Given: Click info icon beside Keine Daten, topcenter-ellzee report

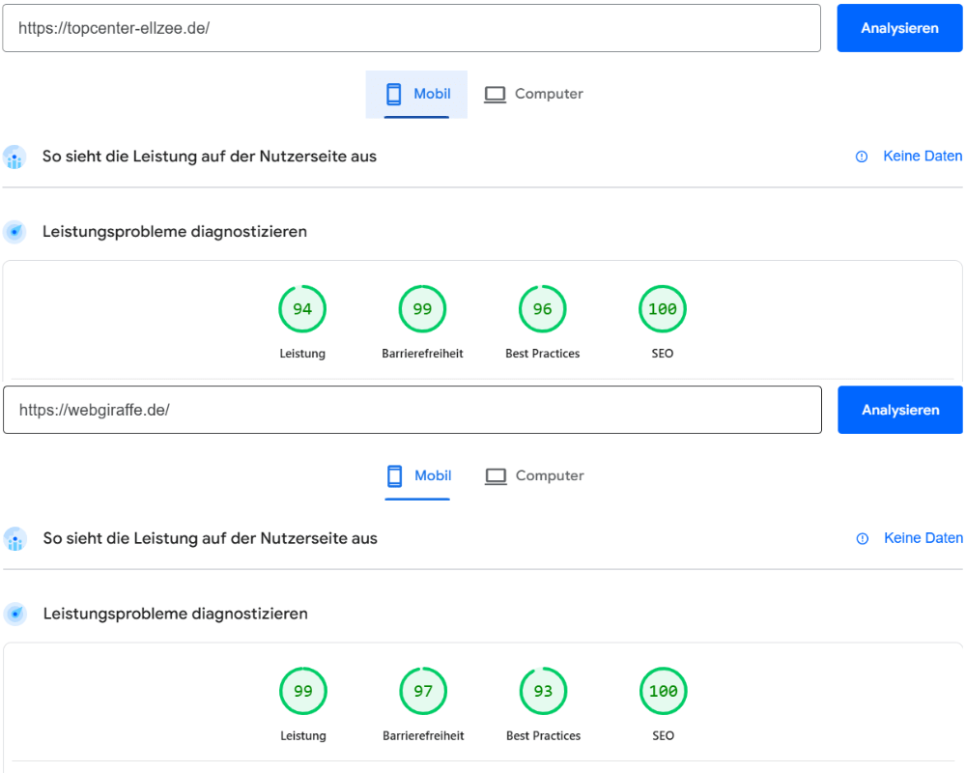Looking at the screenshot, I should pyautogui.click(x=862, y=157).
